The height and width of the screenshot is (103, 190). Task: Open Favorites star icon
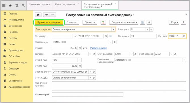tap(10, 5)
